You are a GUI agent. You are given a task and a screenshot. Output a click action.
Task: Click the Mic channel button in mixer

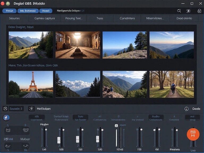(37, 118)
